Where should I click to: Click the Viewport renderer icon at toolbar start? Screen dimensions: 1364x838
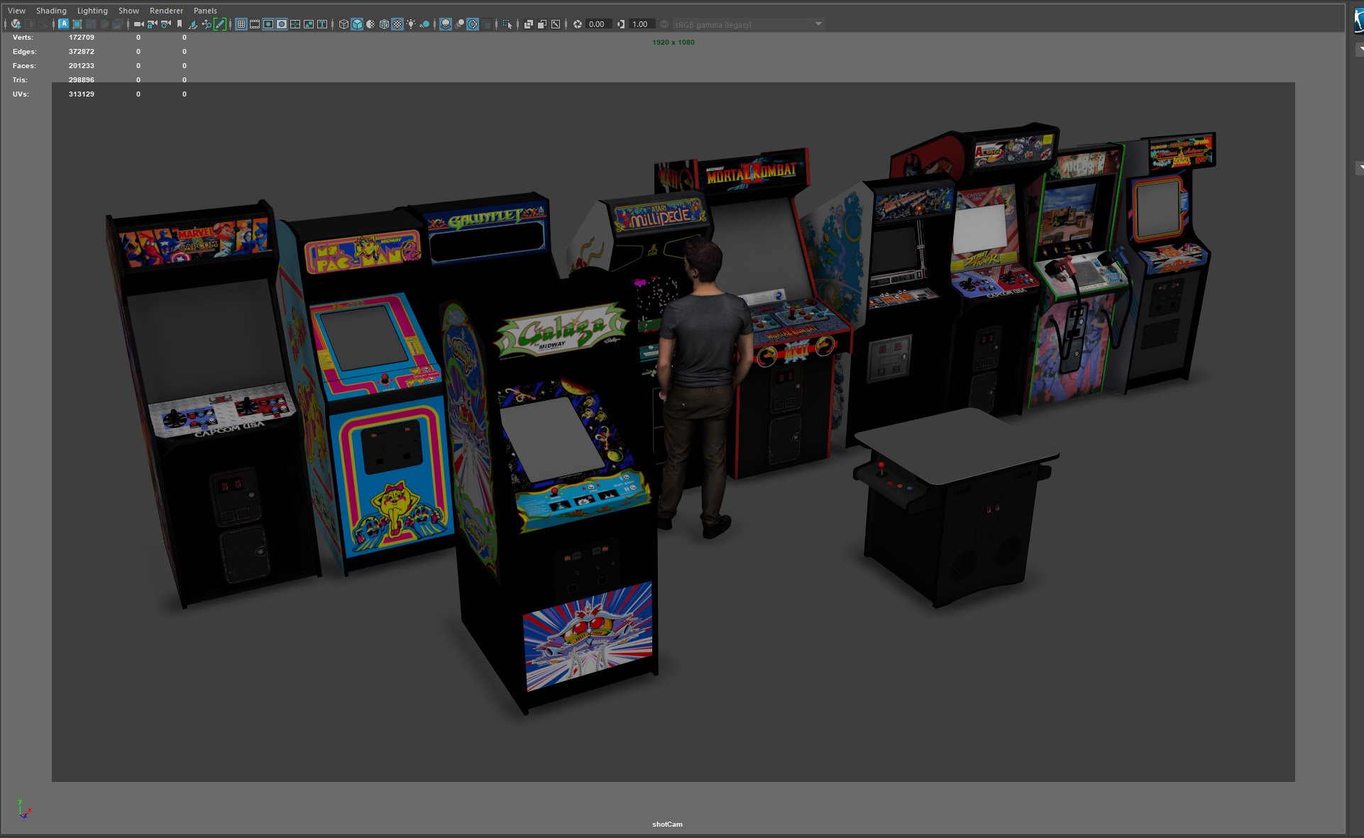pos(16,24)
